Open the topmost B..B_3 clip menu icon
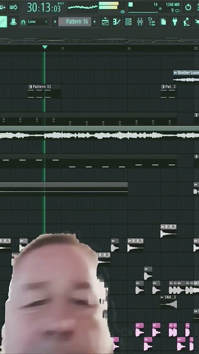This screenshot has width=199, height=354. tap(163, 227)
